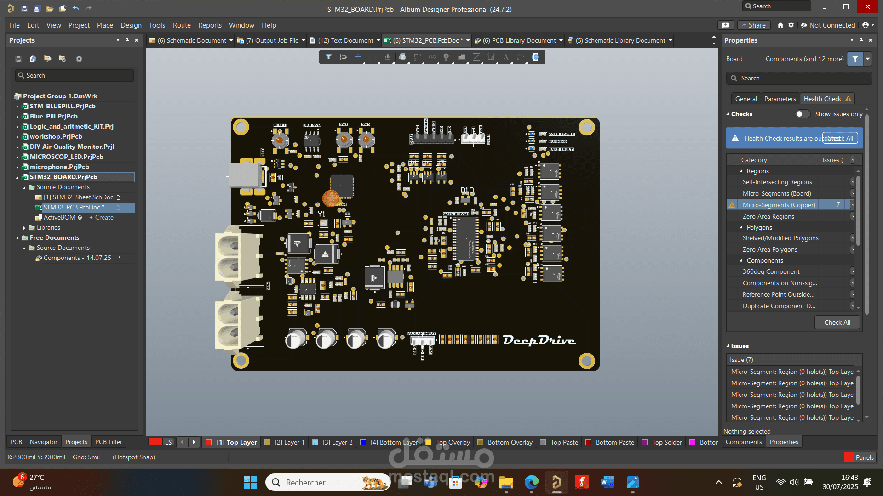Switch to the PCB Filter panel tab

[x=109, y=442]
